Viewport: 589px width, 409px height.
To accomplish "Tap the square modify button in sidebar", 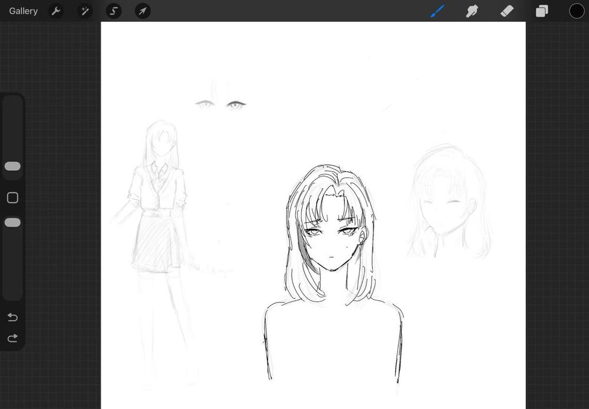I will tap(12, 197).
